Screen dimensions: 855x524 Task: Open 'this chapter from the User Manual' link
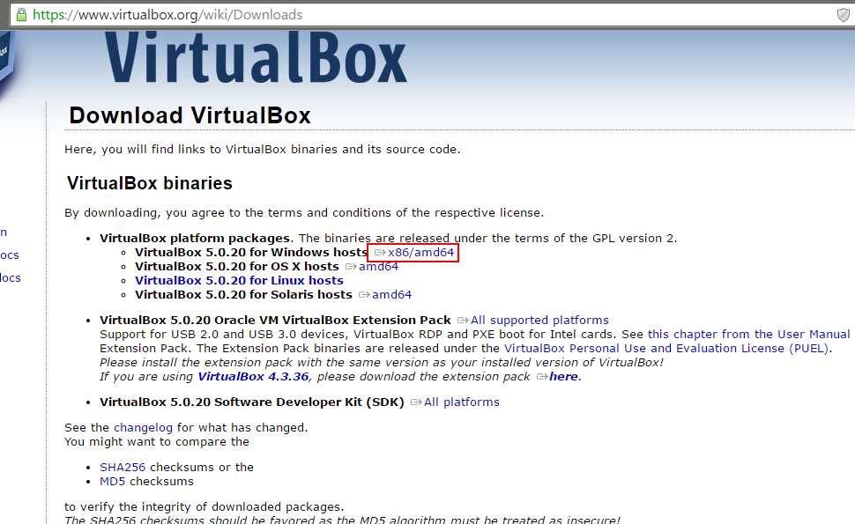pyautogui.click(x=748, y=334)
